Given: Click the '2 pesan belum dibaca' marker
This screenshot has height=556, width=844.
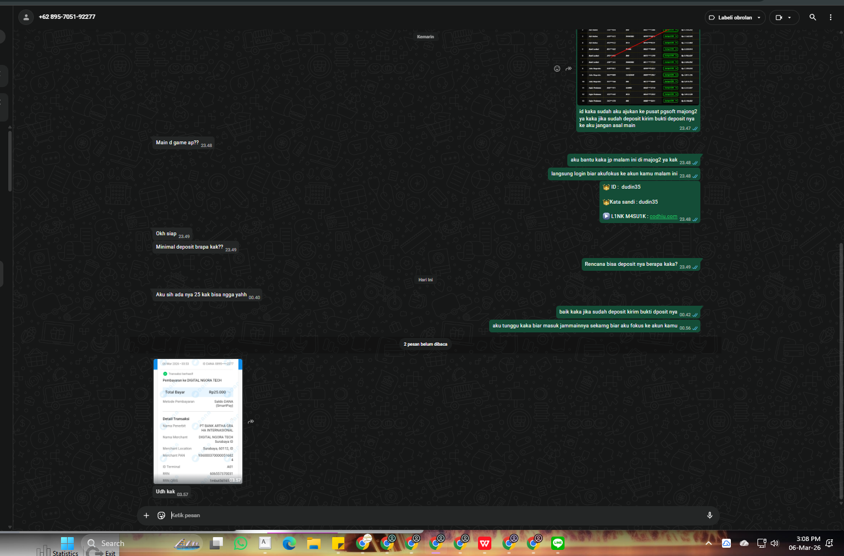Looking at the screenshot, I should 425,344.
